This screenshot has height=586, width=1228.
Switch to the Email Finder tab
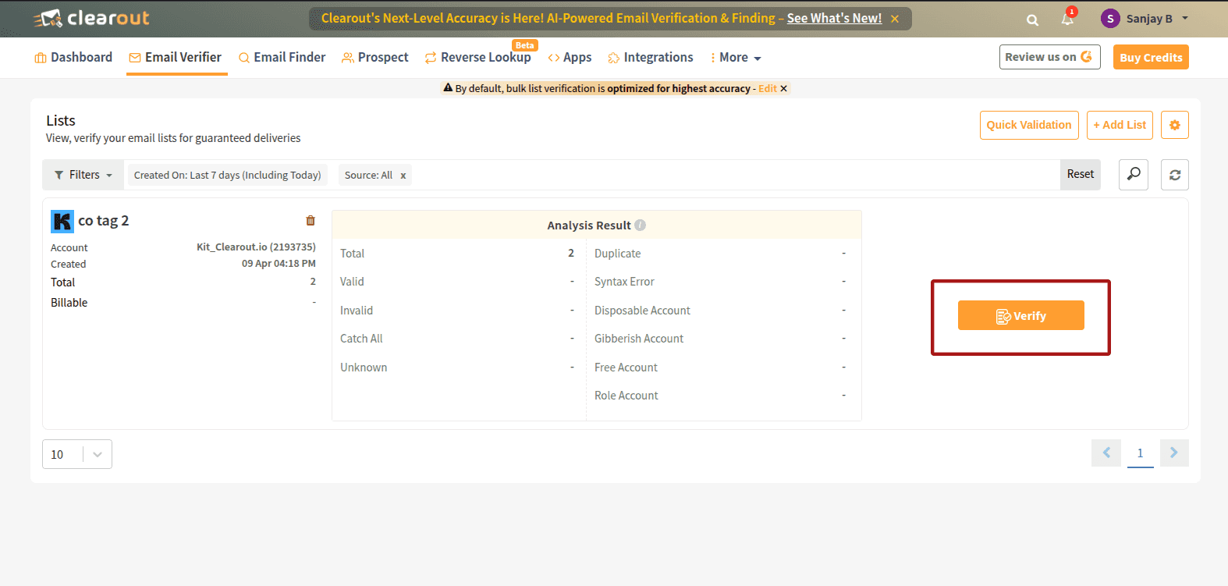tap(282, 58)
